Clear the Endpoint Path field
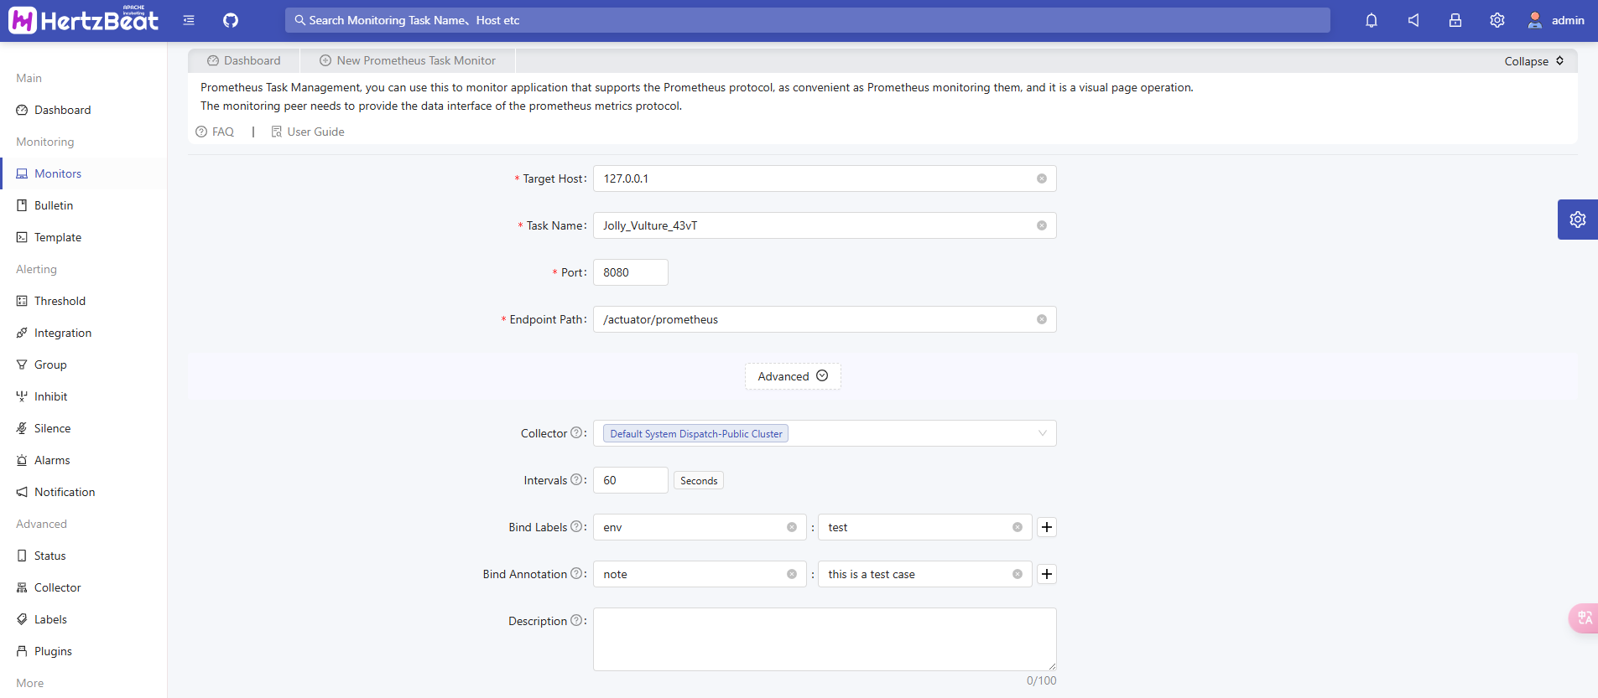 tap(1042, 319)
